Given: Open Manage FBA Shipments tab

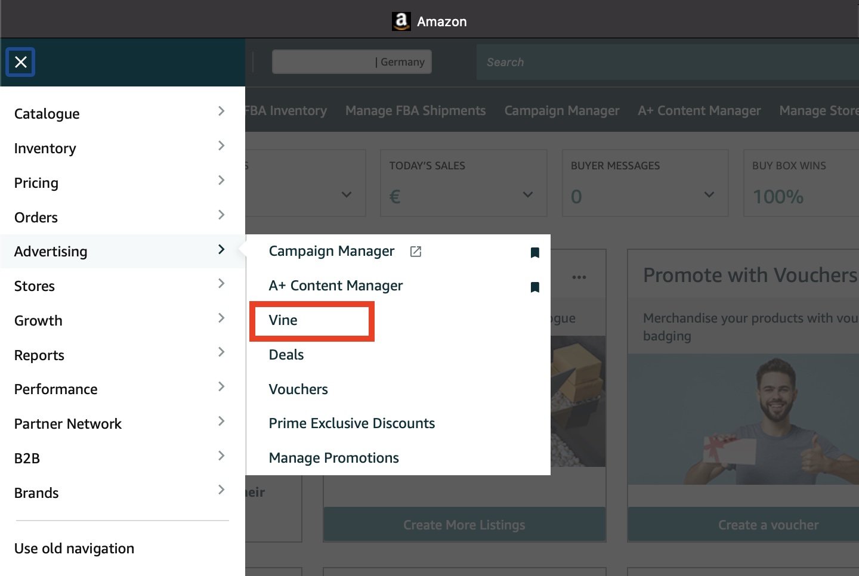Looking at the screenshot, I should tap(416, 111).
